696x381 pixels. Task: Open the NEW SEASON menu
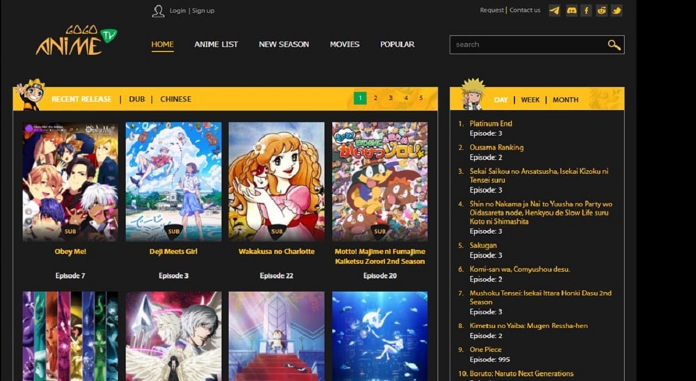point(284,44)
